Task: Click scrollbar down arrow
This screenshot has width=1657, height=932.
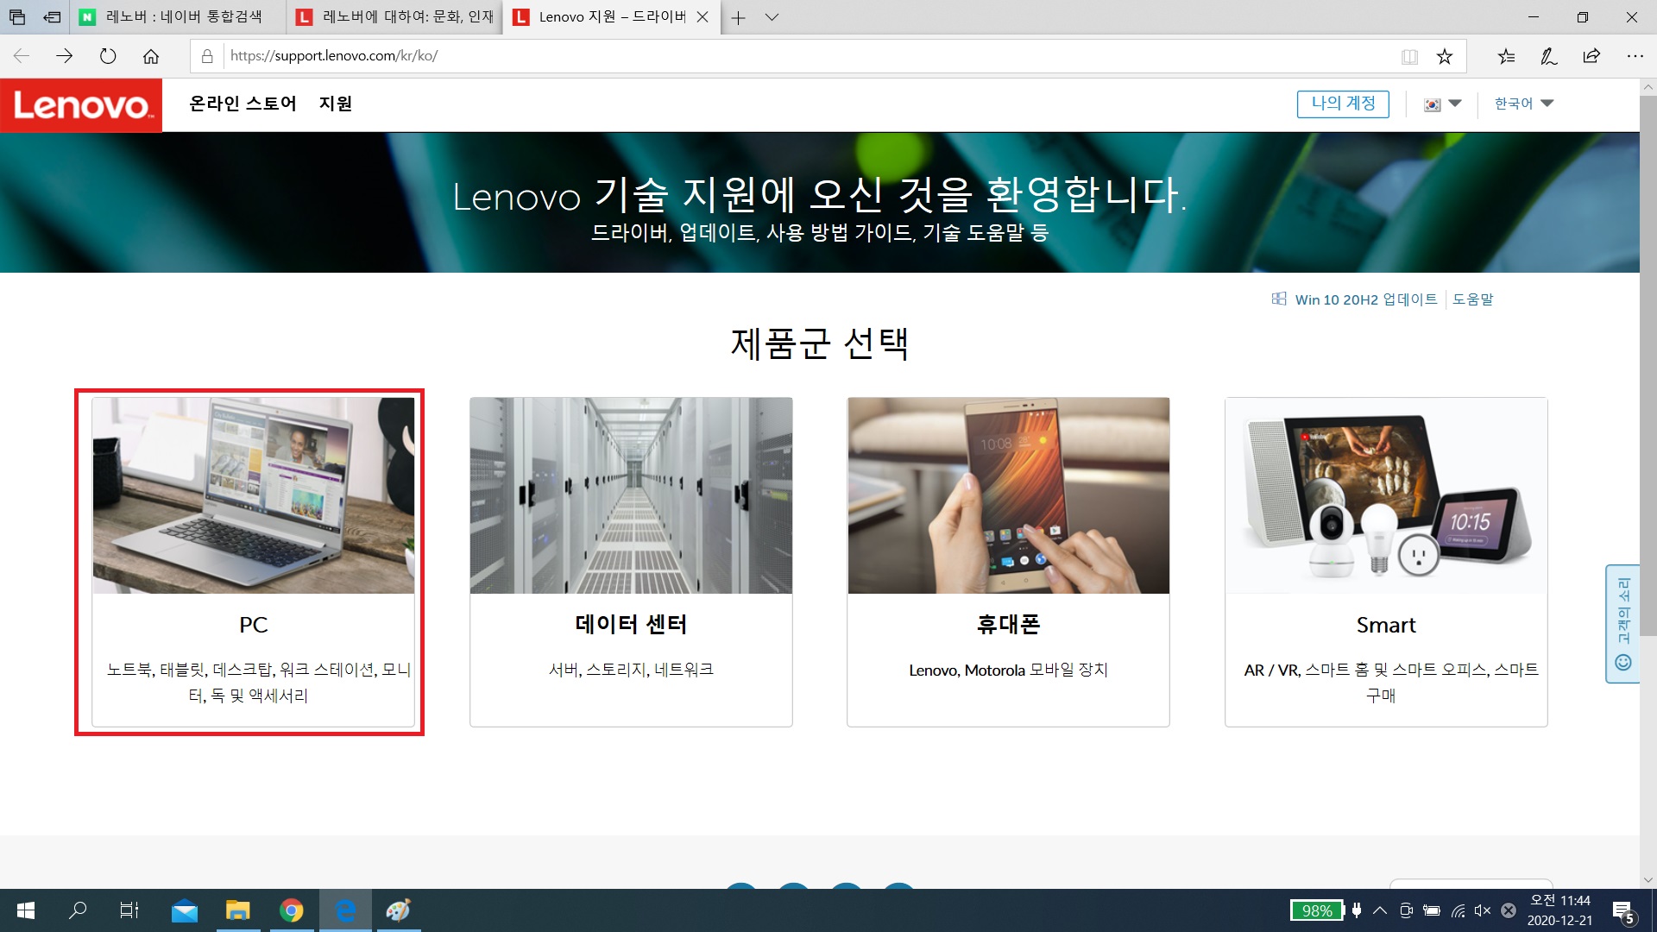Action: [x=1648, y=880]
